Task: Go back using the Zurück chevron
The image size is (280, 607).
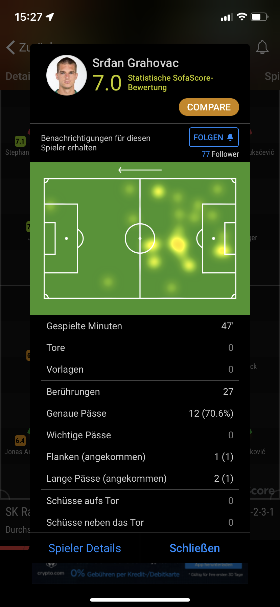Action: point(11,47)
